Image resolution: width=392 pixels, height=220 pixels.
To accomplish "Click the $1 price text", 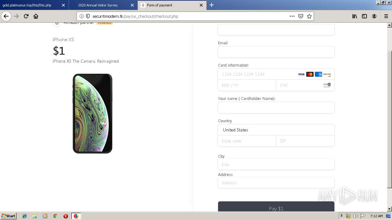I will point(59,51).
